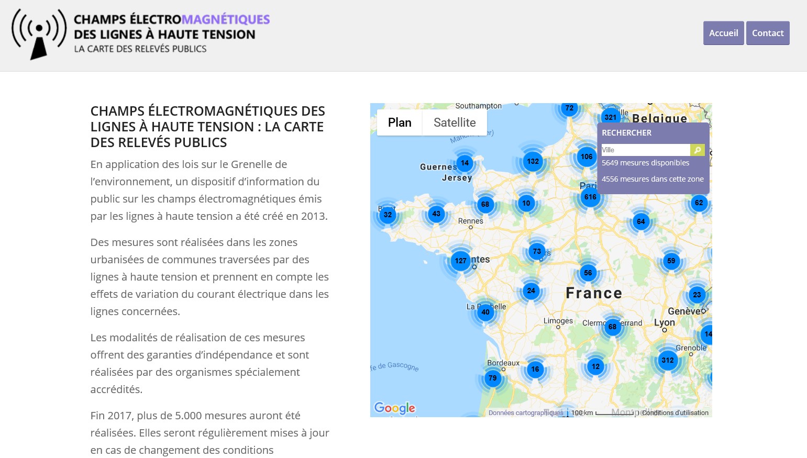Switch to the Satellite map view
This screenshot has width=807, height=458.
[x=454, y=122]
